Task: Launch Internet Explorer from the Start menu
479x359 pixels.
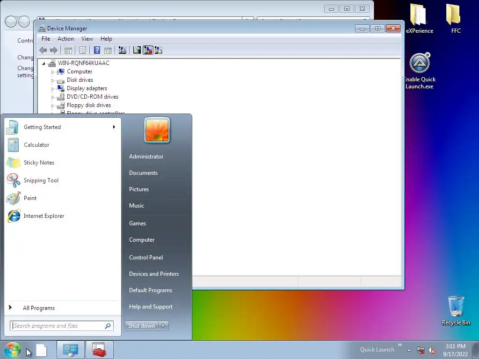Action: pos(63,216)
